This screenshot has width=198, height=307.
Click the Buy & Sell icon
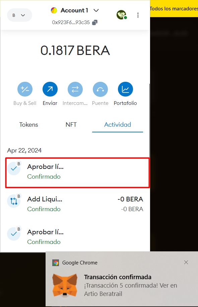click(25, 89)
